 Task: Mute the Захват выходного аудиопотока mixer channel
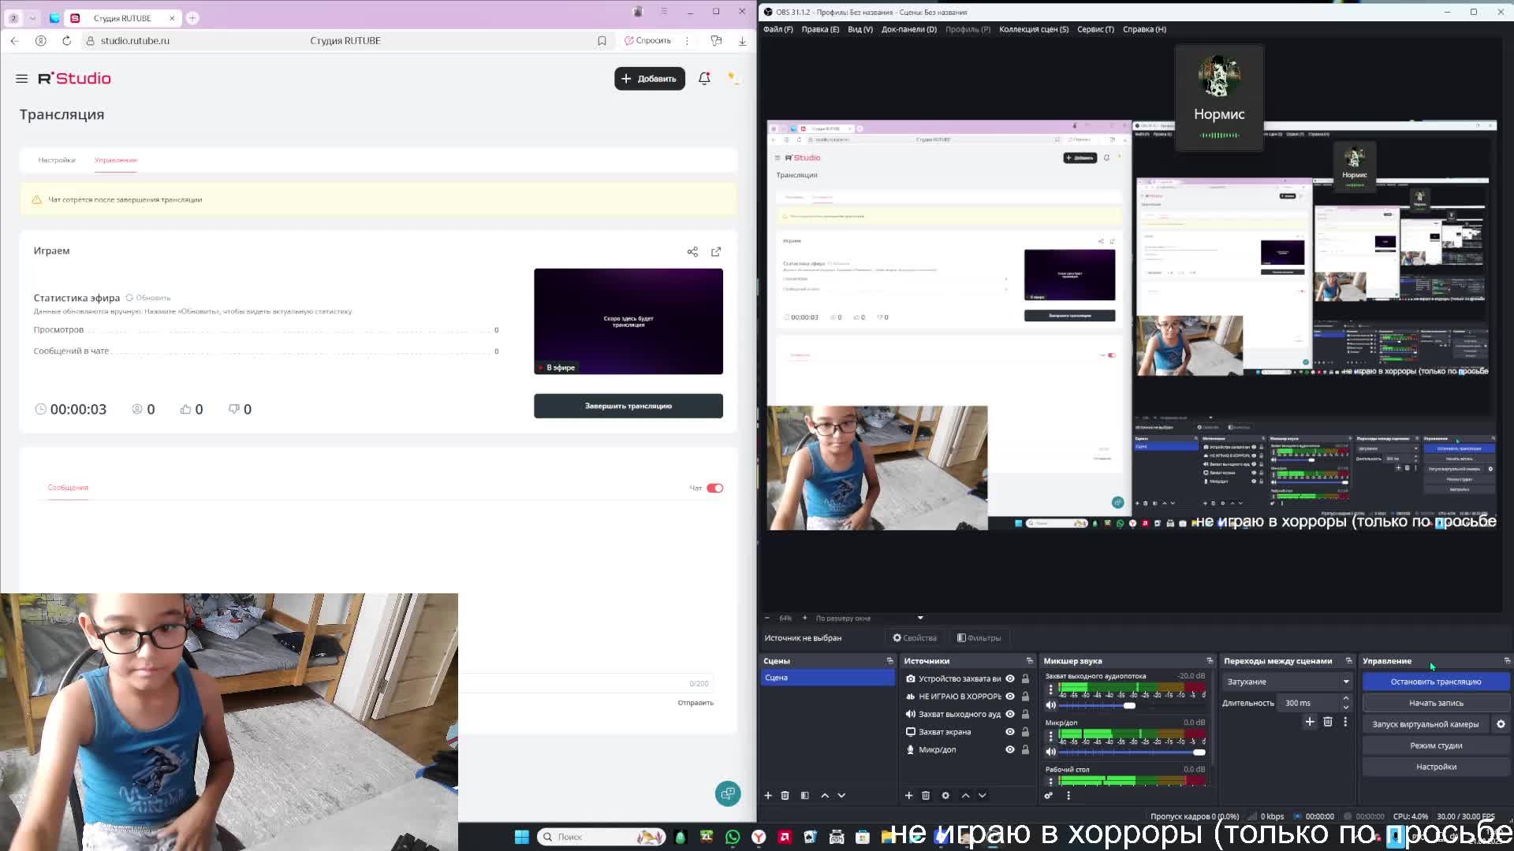[1050, 705]
